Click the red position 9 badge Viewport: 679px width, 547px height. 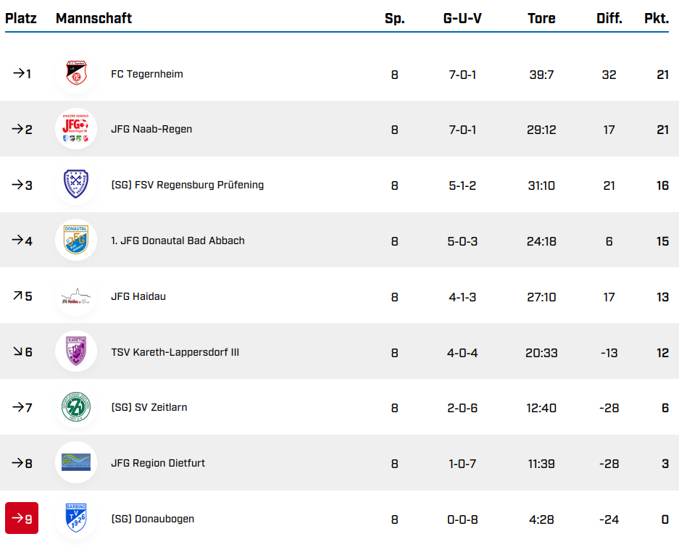pos(22,519)
